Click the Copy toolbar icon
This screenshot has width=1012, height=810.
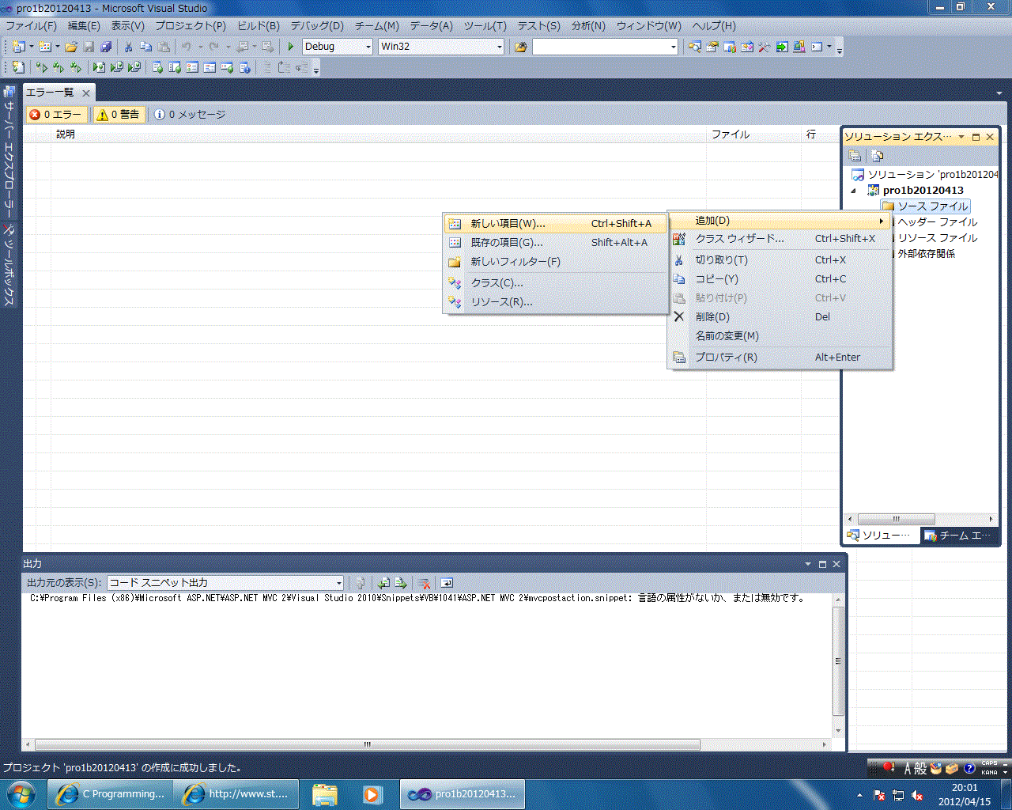pos(145,47)
